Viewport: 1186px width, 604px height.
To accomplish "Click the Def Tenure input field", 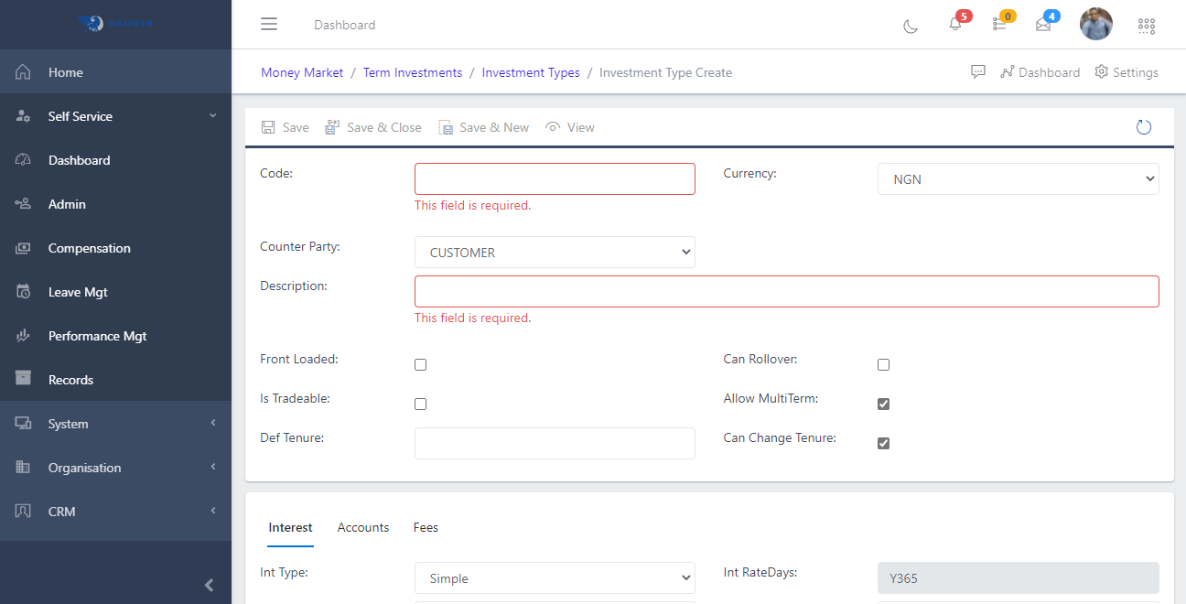I will coord(554,443).
